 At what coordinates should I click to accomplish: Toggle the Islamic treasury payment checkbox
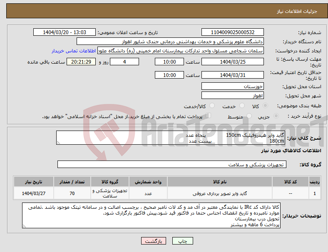pos(209,116)
